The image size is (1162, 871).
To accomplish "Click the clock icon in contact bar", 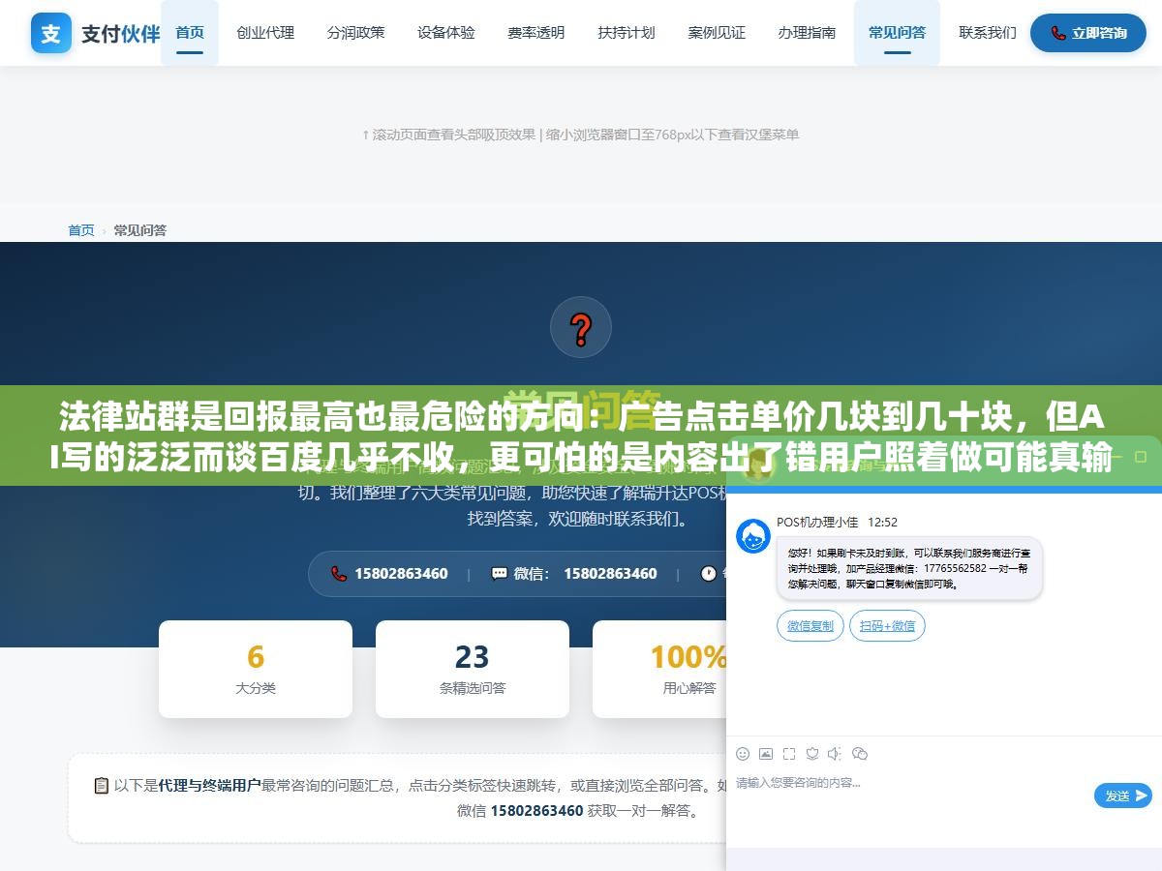I will 708,573.
